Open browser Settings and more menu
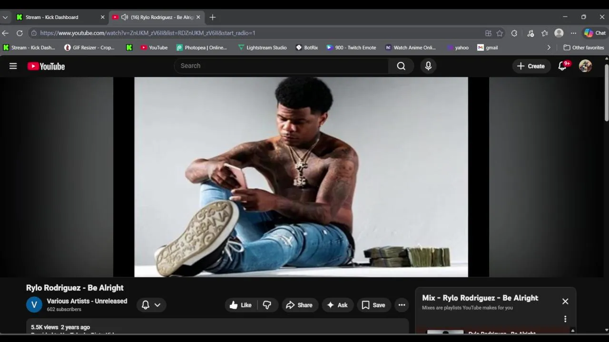Viewport: 609px width, 342px height. pos(573,33)
